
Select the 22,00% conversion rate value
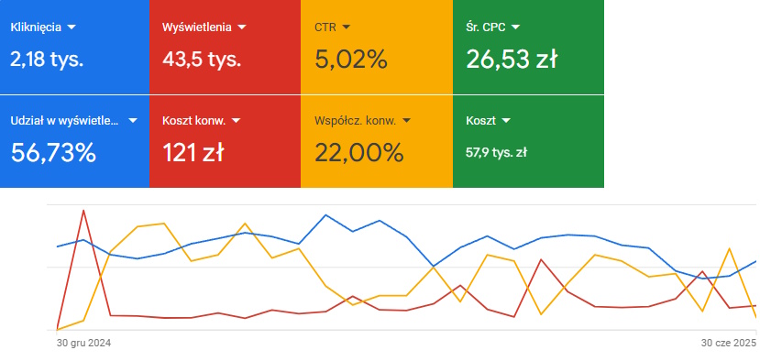click(358, 153)
